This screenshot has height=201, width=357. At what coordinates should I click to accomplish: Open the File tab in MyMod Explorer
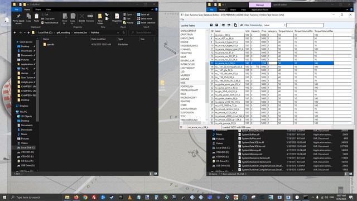[17, 9]
